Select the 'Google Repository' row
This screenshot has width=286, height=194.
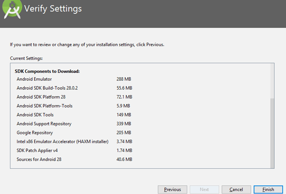tap(35, 133)
